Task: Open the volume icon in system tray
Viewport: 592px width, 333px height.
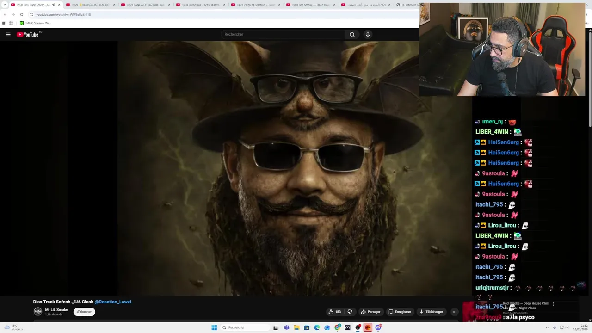Action: coord(568,327)
